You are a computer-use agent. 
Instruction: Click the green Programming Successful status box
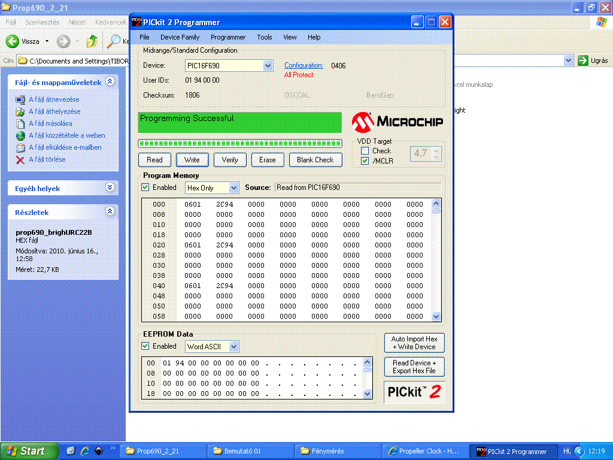point(239,123)
